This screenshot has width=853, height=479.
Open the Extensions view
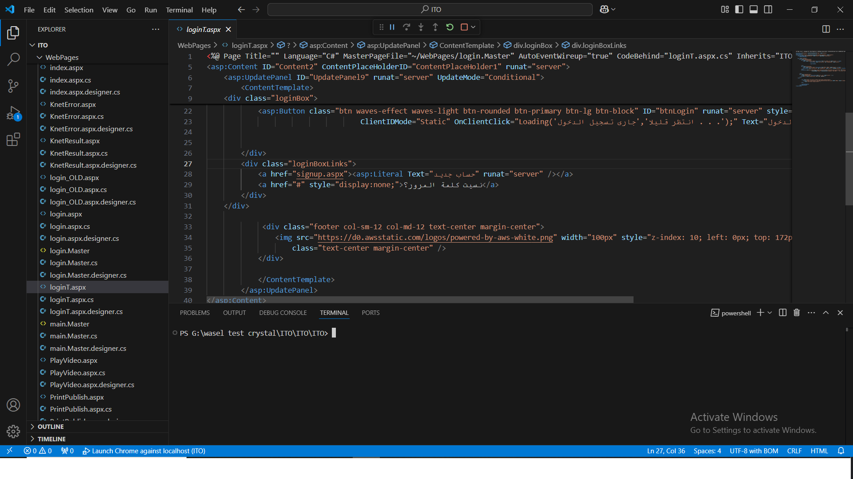click(x=13, y=140)
